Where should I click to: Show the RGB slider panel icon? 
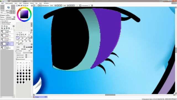coord(19,6)
